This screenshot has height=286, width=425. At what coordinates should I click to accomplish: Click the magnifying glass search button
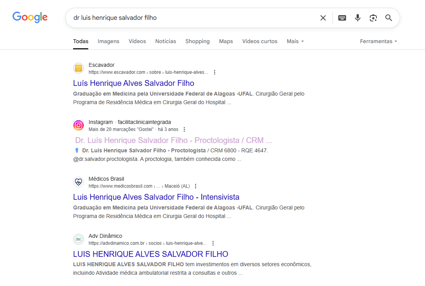[389, 18]
